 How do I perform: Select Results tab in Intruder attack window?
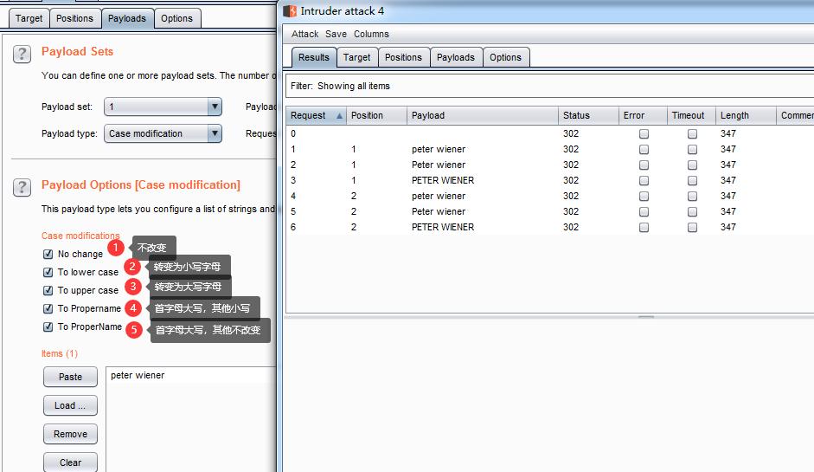pos(313,58)
